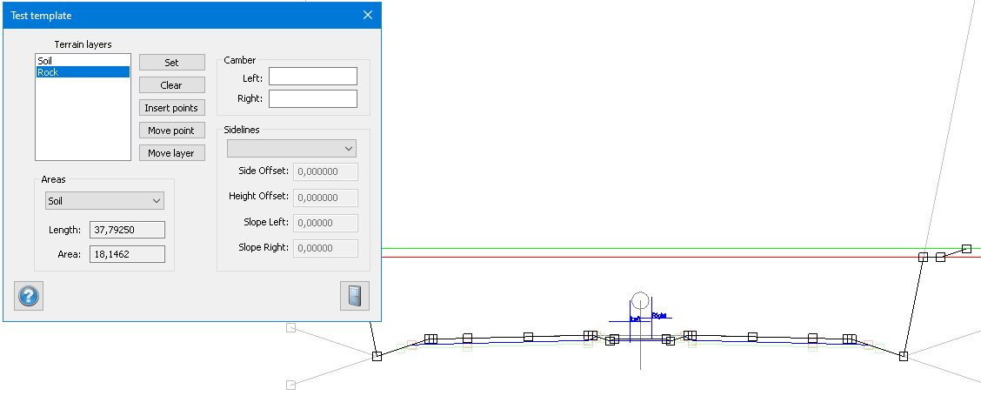Activate the Insert points button

point(171,108)
